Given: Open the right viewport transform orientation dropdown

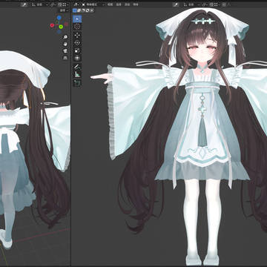Looking at the screenshot, I should (192, 4).
